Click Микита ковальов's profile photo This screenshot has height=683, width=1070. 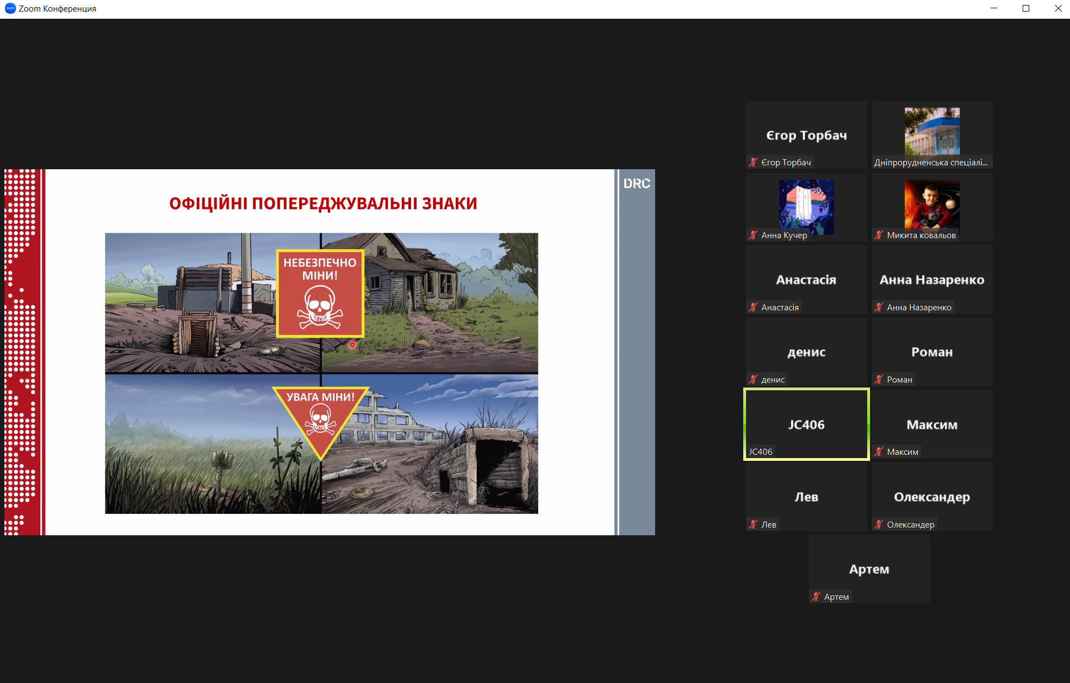[x=932, y=204]
